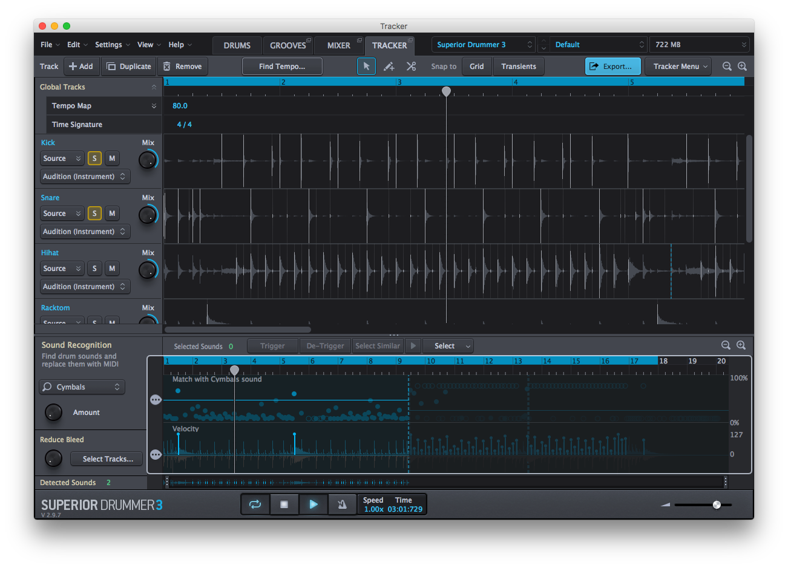The image size is (788, 568).
Task: Click the Select Tracks... button
Action: coord(107,459)
